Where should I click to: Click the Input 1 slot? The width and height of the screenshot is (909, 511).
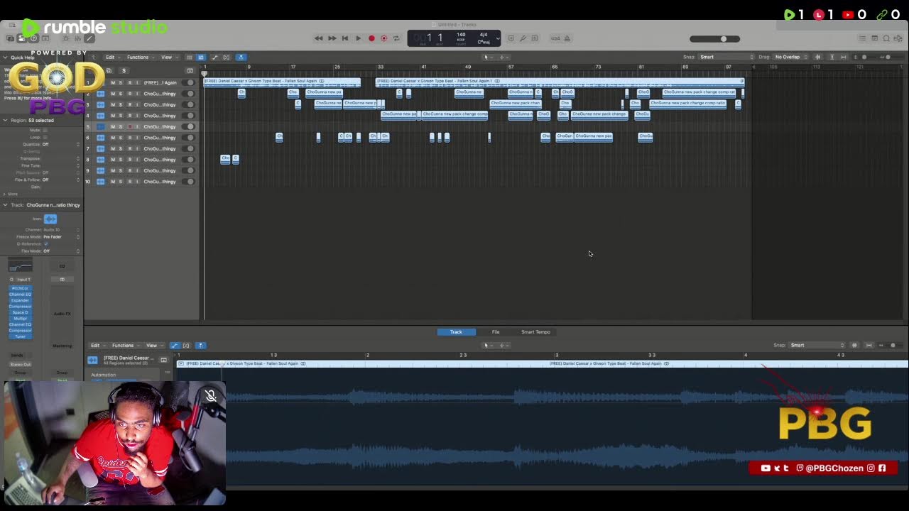click(23, 280)
